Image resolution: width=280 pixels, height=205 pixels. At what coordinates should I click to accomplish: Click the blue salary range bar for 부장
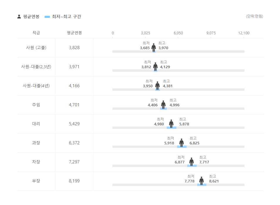click(x=202, y=185)
